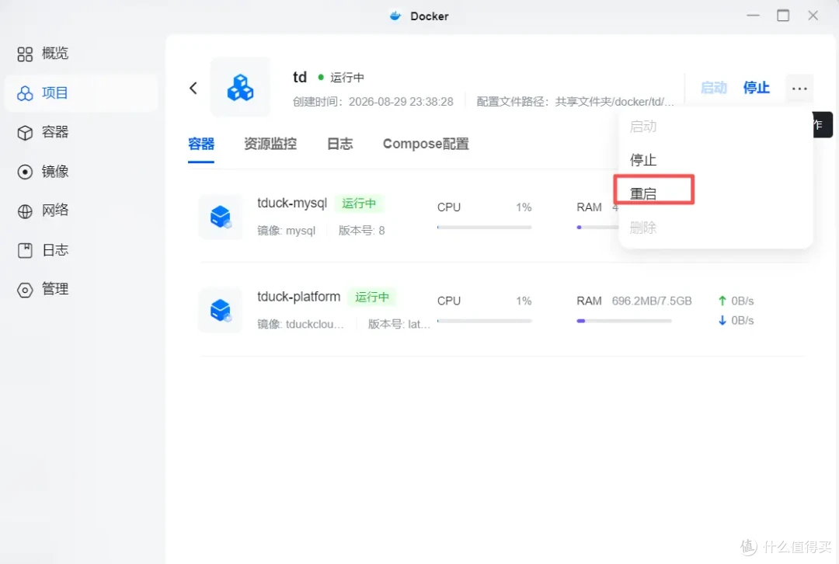The image size is (839, 564).
Task: Switch to the 日志 tab
Action: 339,144
